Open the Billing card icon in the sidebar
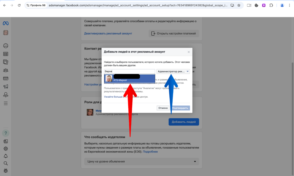 5,78
